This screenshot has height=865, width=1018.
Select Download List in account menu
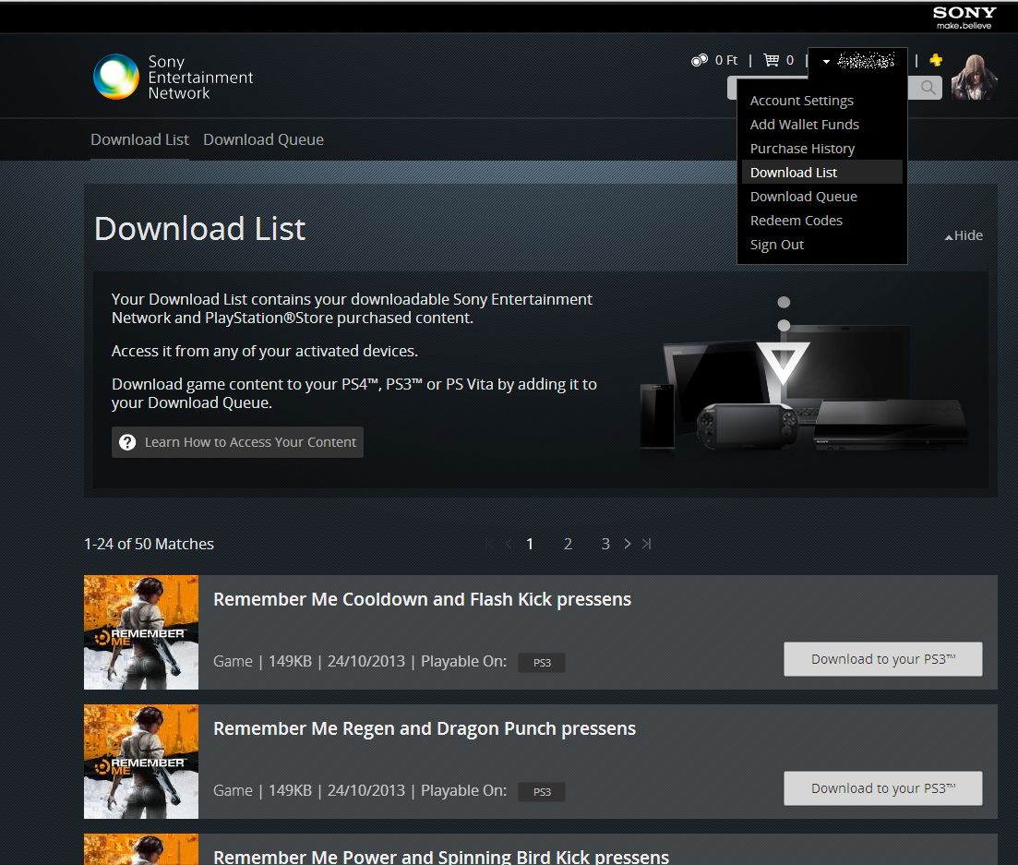[x=822, y=172]
